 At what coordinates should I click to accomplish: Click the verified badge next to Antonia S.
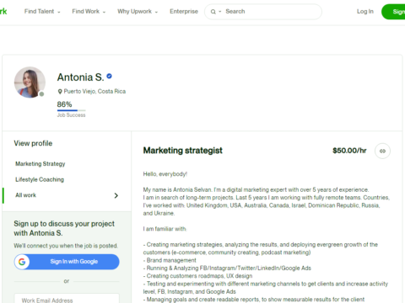(x=109, y=76)
